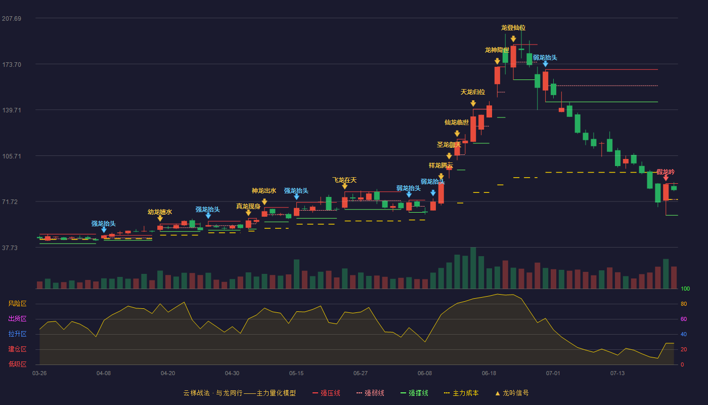This screenshot has width=708, height=405.
Task: Click the magenta 60 indicator axis value
Action: [x=684, y=319]
